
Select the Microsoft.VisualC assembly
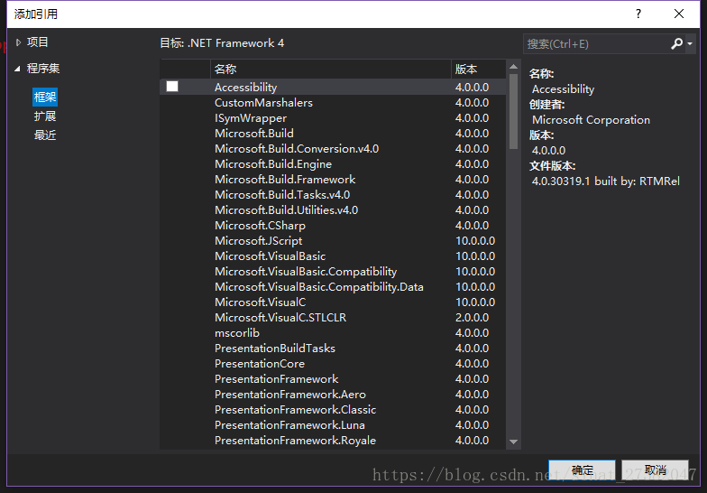pyautogui.click(x=333, y=302)
